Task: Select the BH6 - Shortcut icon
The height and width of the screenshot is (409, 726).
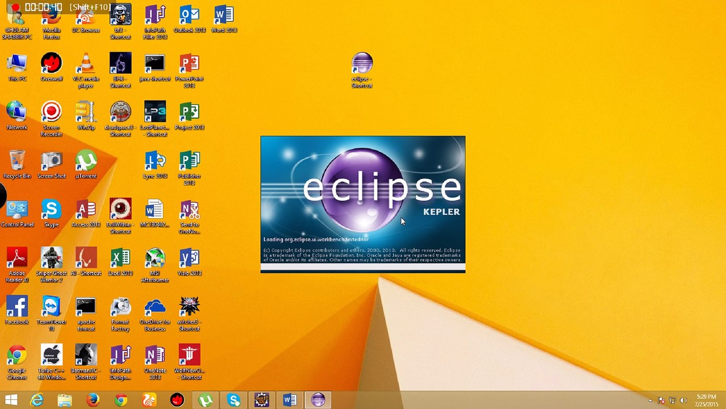Action: (120, 70)
